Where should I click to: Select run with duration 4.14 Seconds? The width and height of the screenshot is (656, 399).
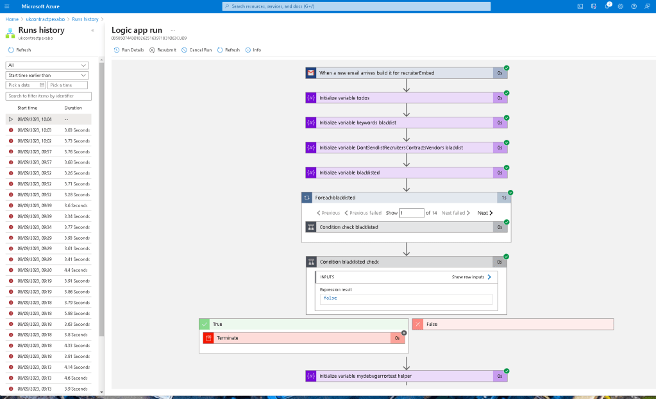click(x=49, y=367)
